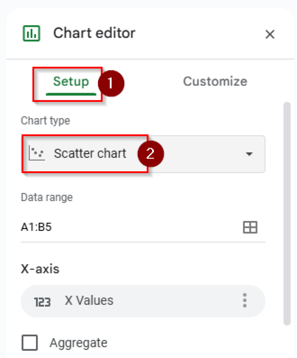
Task: Click the X Values axis chip
Action: (140, 301)
